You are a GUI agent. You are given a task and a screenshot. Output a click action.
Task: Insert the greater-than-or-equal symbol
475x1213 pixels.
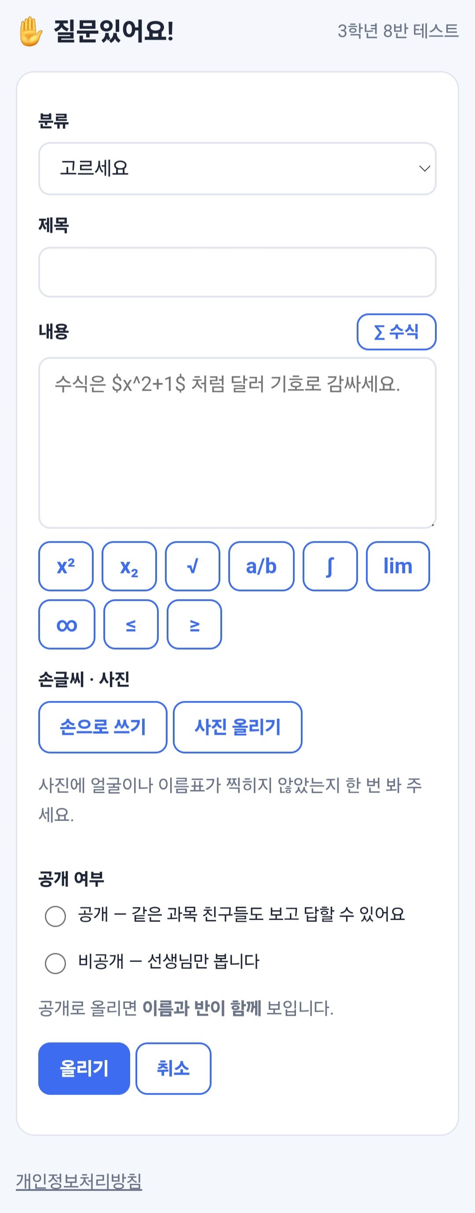[194, 625]
